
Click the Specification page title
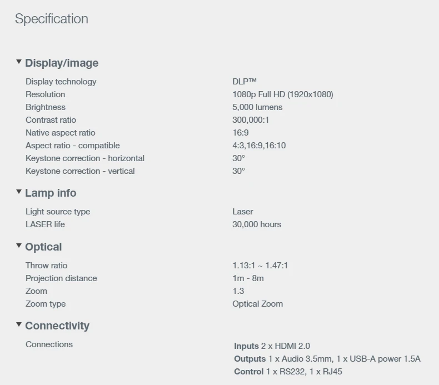pyautogui.click(x=52, y=19)
